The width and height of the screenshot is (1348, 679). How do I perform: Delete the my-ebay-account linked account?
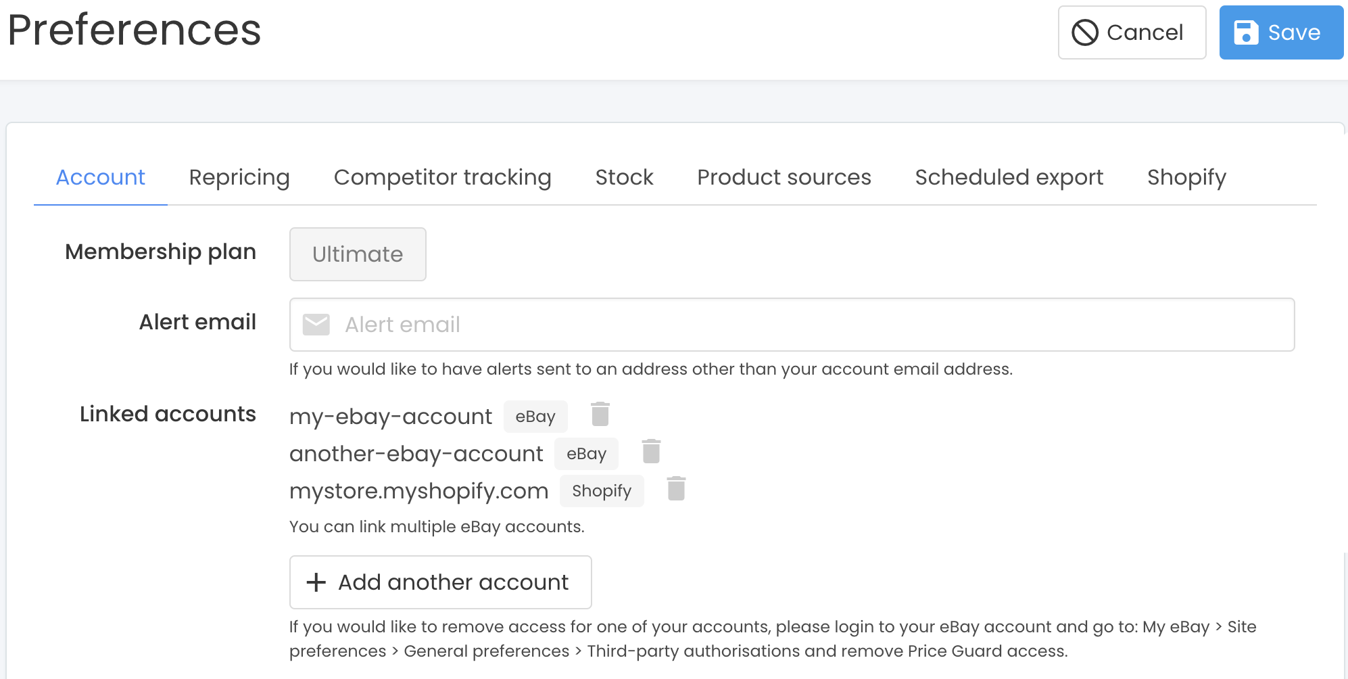tap(600, 414)
